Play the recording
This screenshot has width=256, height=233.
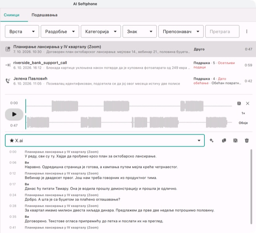point(14,114)
